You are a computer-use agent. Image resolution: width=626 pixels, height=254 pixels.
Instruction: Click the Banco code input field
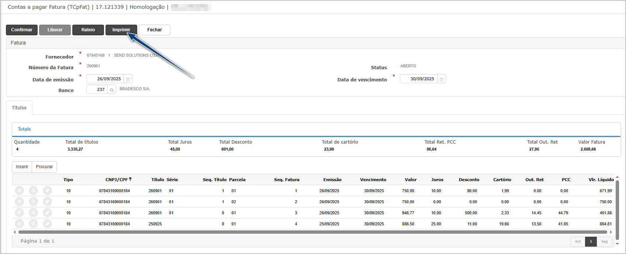(97, 89)
